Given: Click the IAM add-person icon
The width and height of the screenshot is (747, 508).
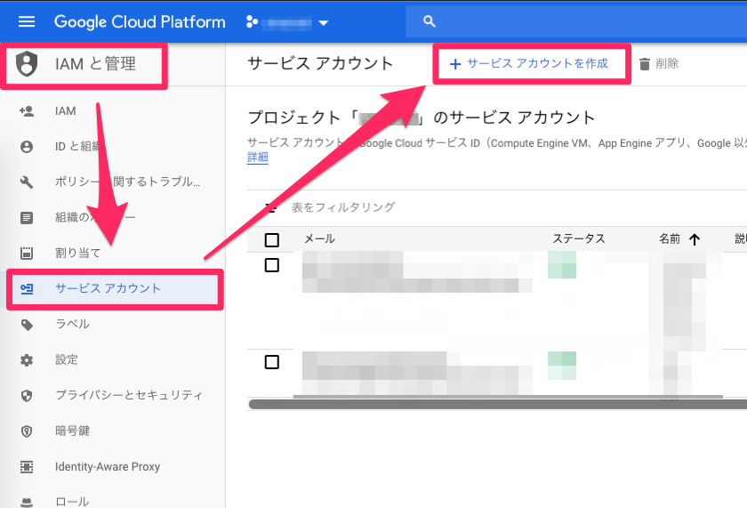Looking at the screenshot, I should click(x=27, y=111).
